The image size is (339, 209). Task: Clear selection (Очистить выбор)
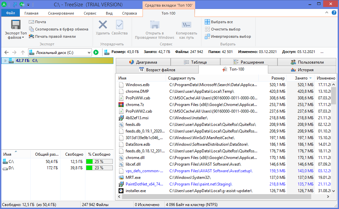click(223, 29)
